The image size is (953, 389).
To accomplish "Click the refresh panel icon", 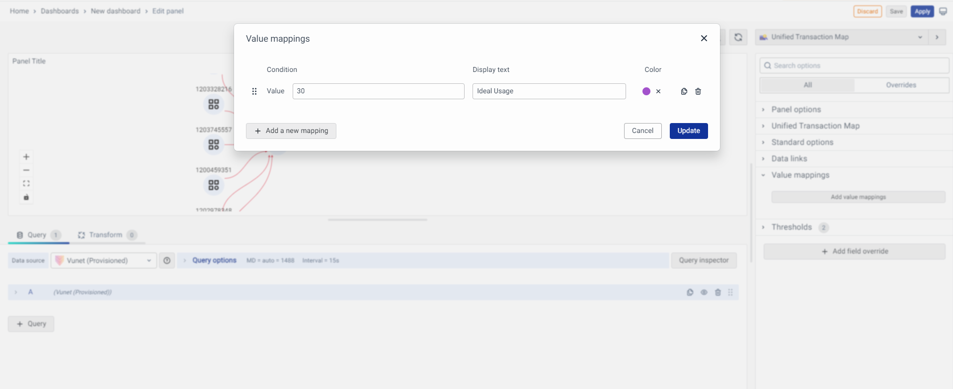I will (x=738, y=37).
